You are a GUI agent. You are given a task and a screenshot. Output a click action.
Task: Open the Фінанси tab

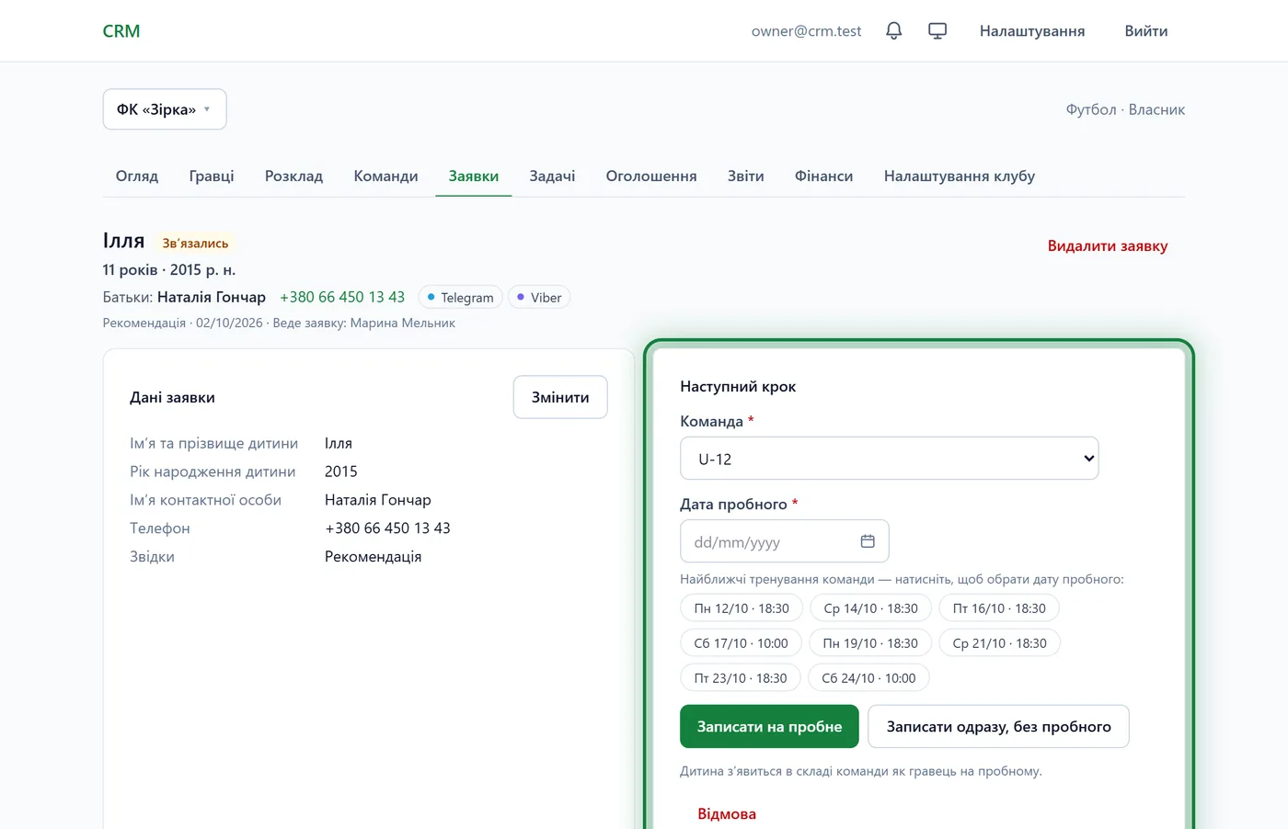tap(824, 176)
